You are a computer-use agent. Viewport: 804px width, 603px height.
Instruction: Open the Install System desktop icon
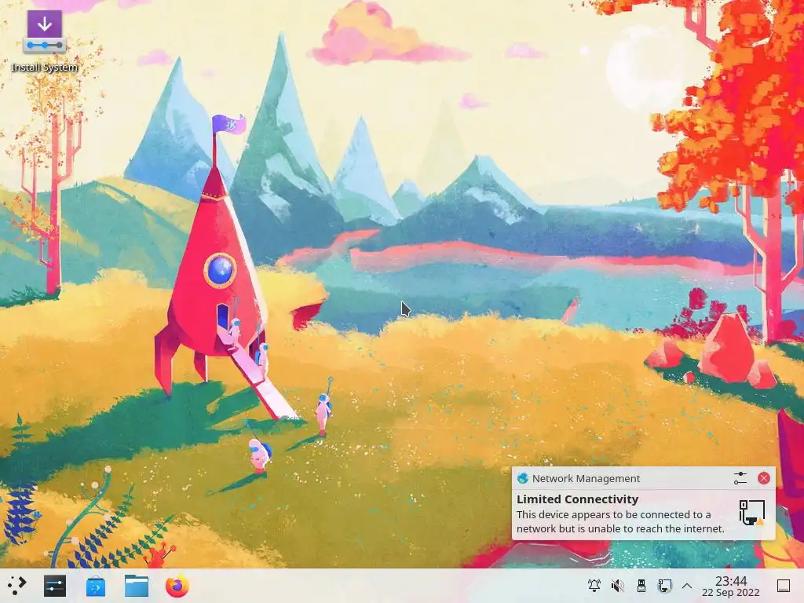[45, 41]
